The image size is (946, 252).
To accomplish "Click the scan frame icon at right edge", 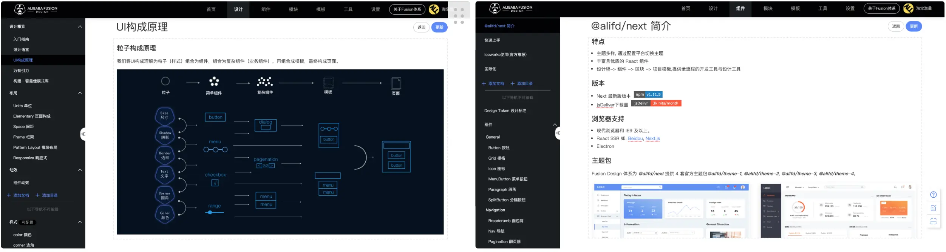I will [x=933, y=221].
